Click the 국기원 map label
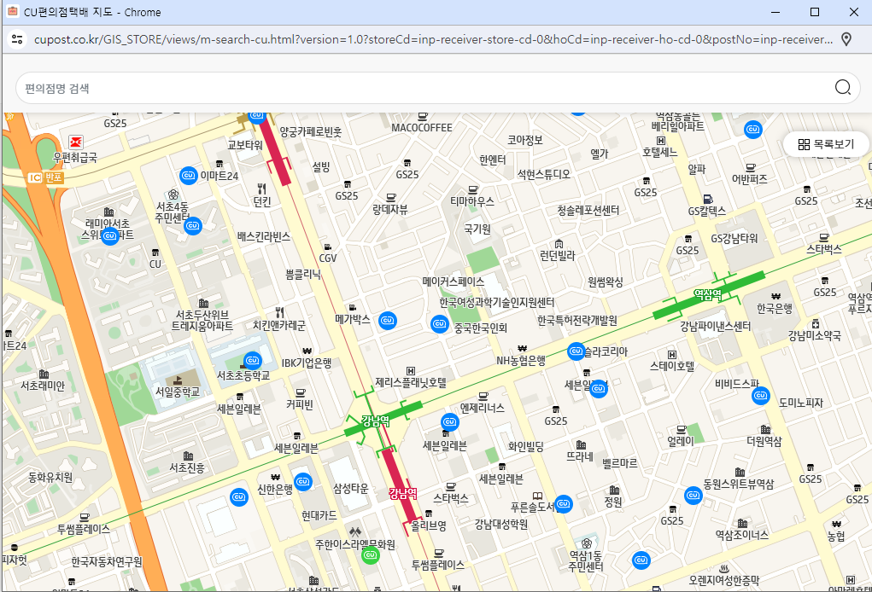 coord(477,229)
